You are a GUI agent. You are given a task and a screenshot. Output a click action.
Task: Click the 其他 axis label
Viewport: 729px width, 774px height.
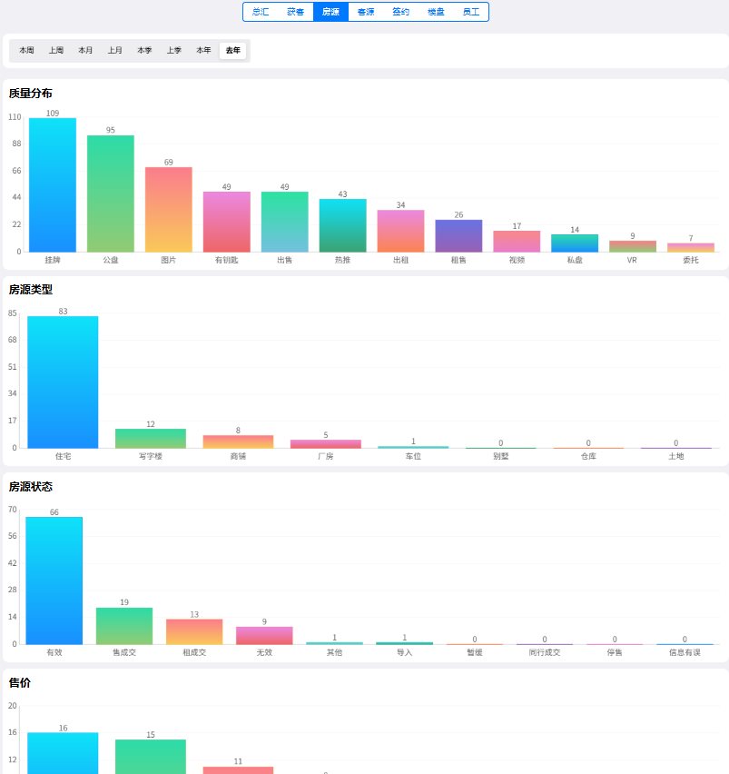tap(334, 652)
